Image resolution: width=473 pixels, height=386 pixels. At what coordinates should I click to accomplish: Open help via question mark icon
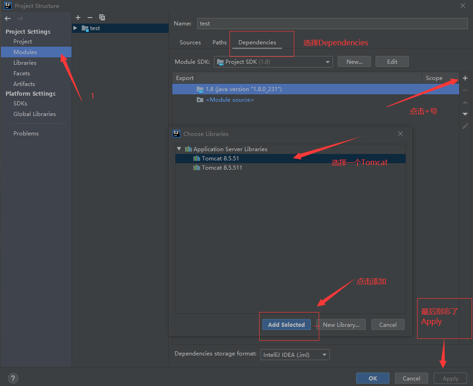[x=13, y=378]
